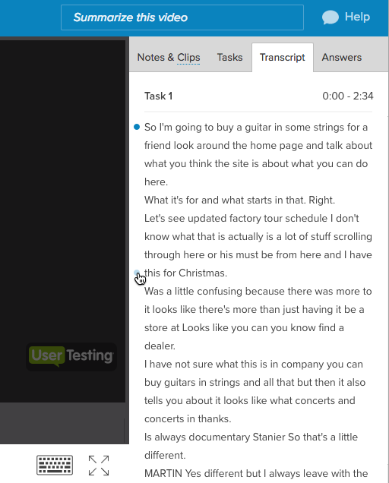
Task: Jump to "What it's for and what starts" line
Action: tap(239, 200)
